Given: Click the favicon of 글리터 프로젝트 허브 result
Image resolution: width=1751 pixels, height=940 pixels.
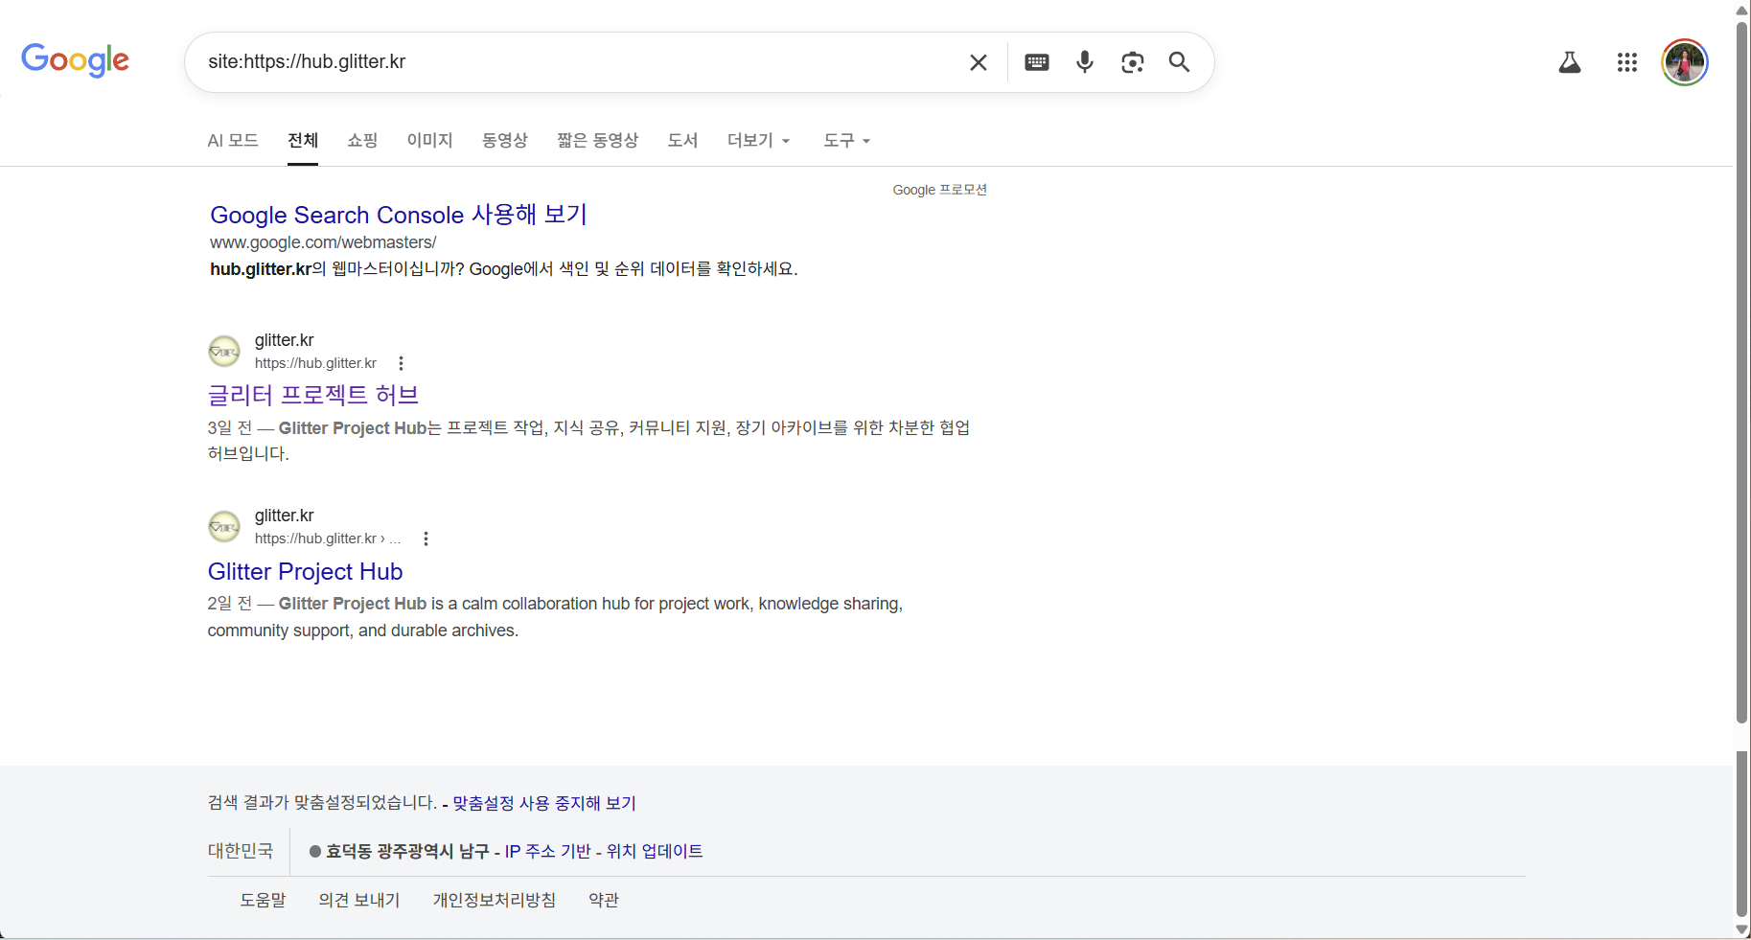Looking at the screenshot, I should pyautogui.click(x=224, y=352).
